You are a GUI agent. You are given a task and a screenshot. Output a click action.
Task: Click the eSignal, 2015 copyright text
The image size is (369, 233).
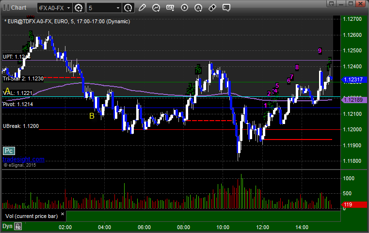(20, 165)
